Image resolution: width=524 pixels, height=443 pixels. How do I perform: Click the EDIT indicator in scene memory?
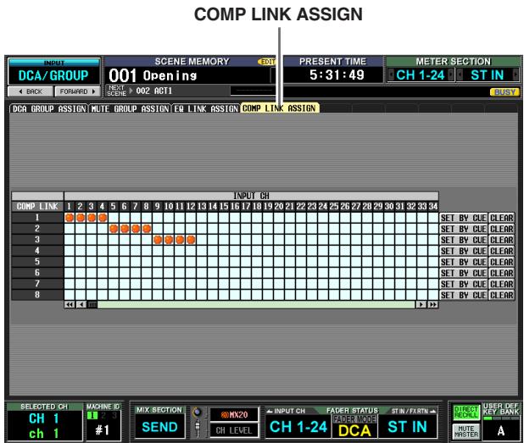[267, 62]
